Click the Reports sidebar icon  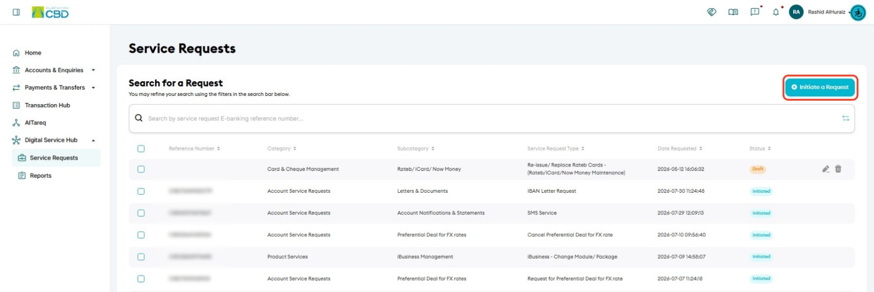point(22,175)
